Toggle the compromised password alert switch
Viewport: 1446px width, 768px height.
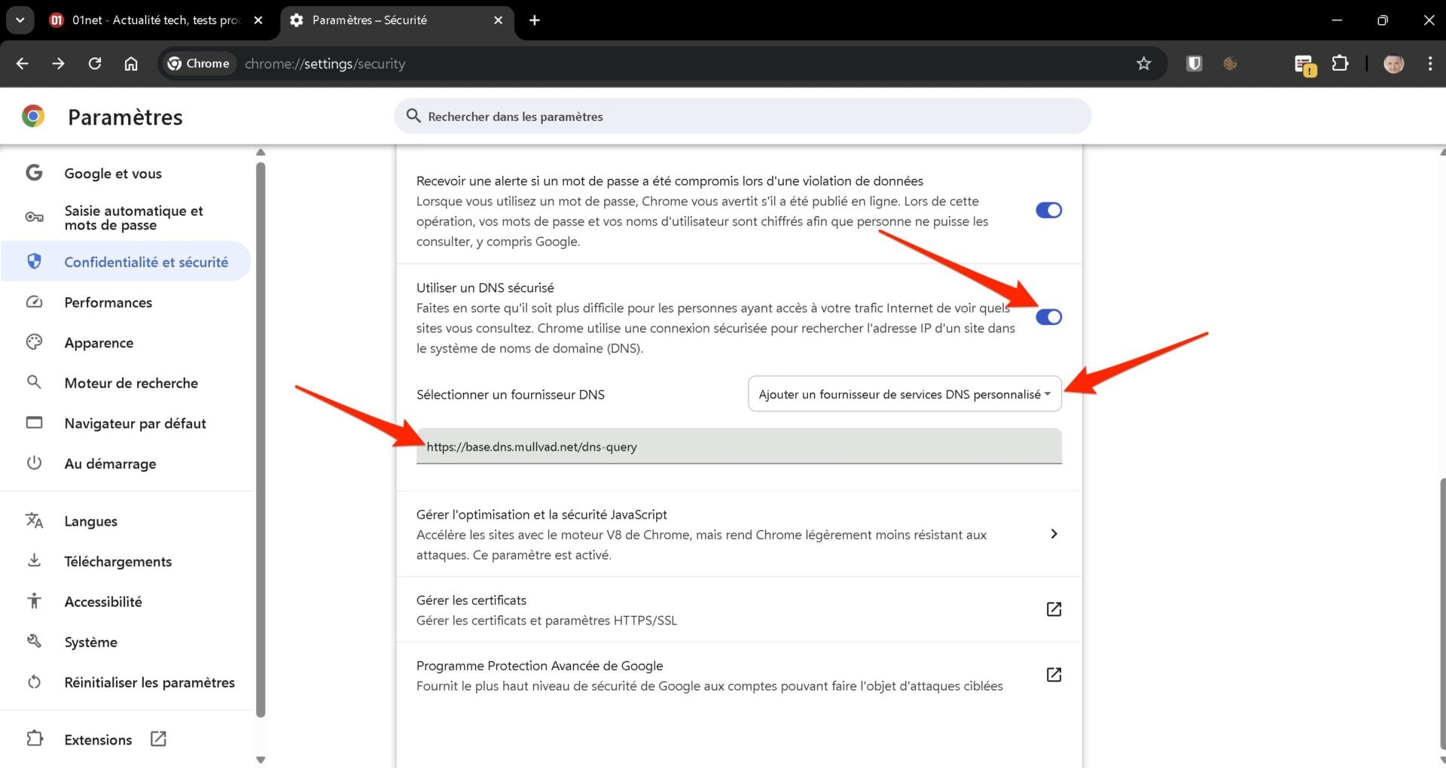coord(1048,211)
